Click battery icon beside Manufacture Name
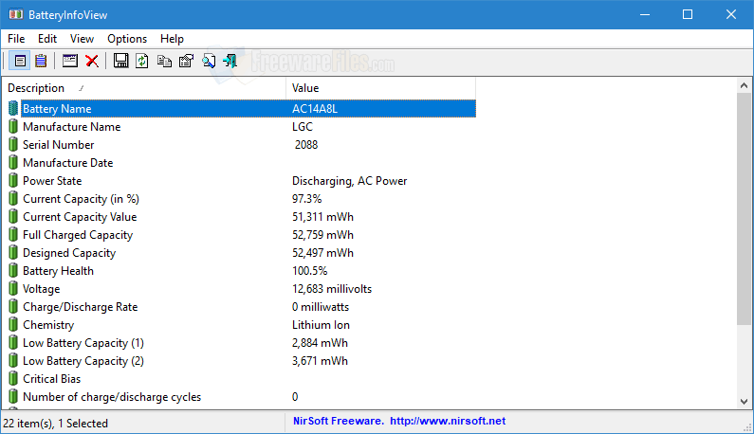 tap(13, 127)
